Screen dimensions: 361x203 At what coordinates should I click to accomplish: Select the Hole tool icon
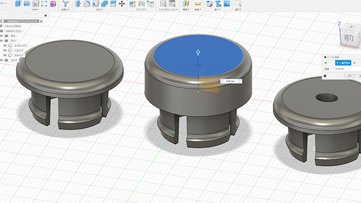(36, 4)
